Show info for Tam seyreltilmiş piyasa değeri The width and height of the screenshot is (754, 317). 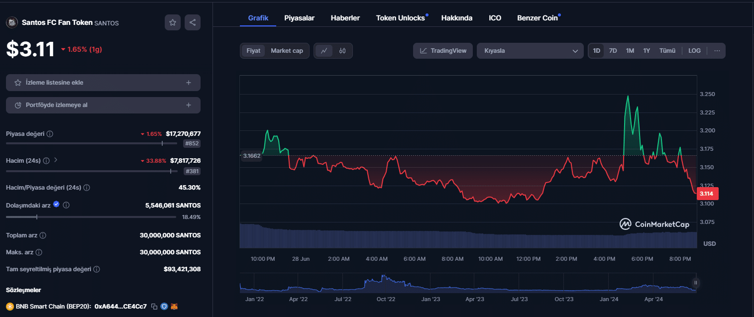(97, 269)
